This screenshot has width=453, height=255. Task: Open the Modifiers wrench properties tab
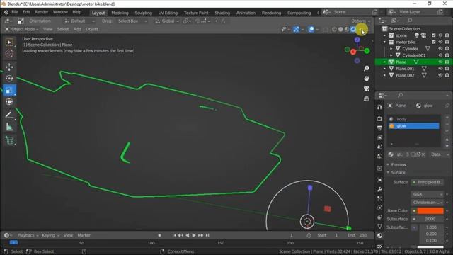click(379, 189)
